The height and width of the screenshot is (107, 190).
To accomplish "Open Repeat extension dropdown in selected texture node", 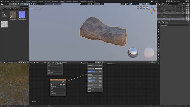I will click(x=58, y=92).
